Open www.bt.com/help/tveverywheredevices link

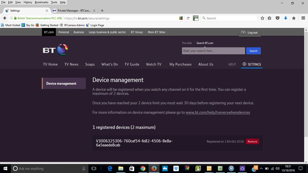coord(218,112)
